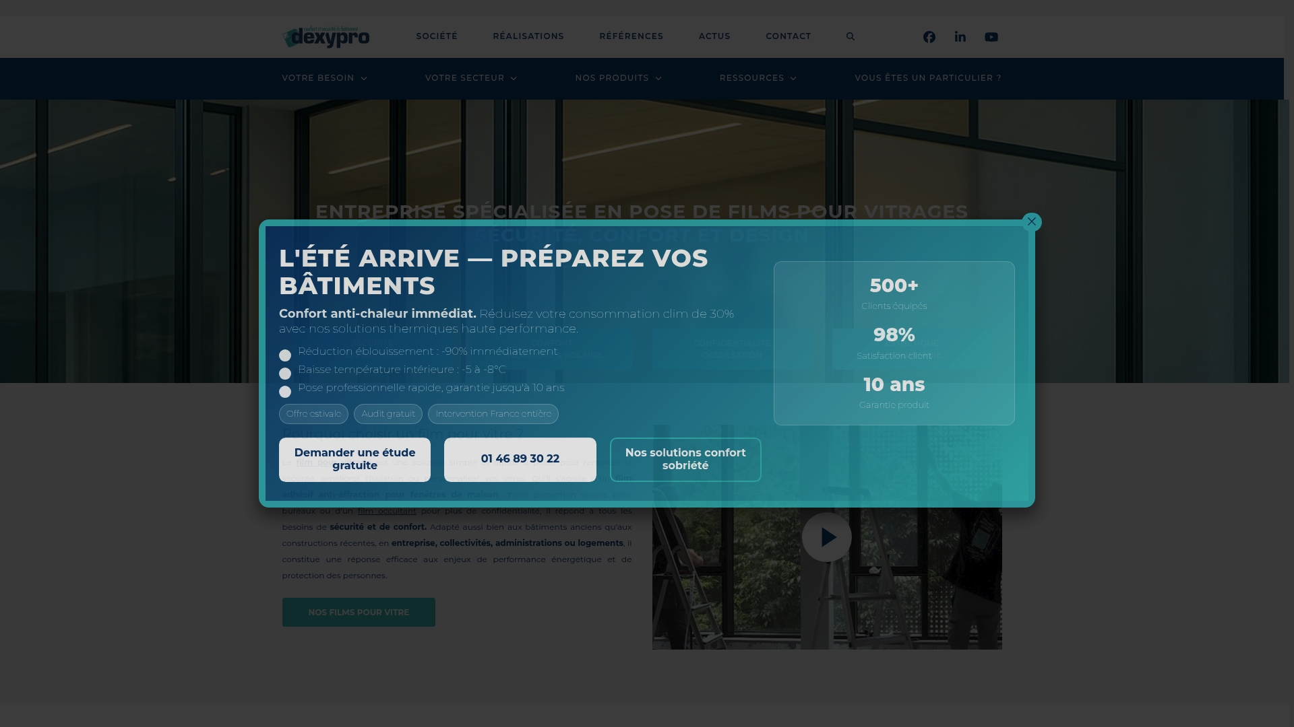The width and height of the screenshot is (1294, 727).
Task: Click the Audit gratuit tag
Action: [x=388, y=414]
